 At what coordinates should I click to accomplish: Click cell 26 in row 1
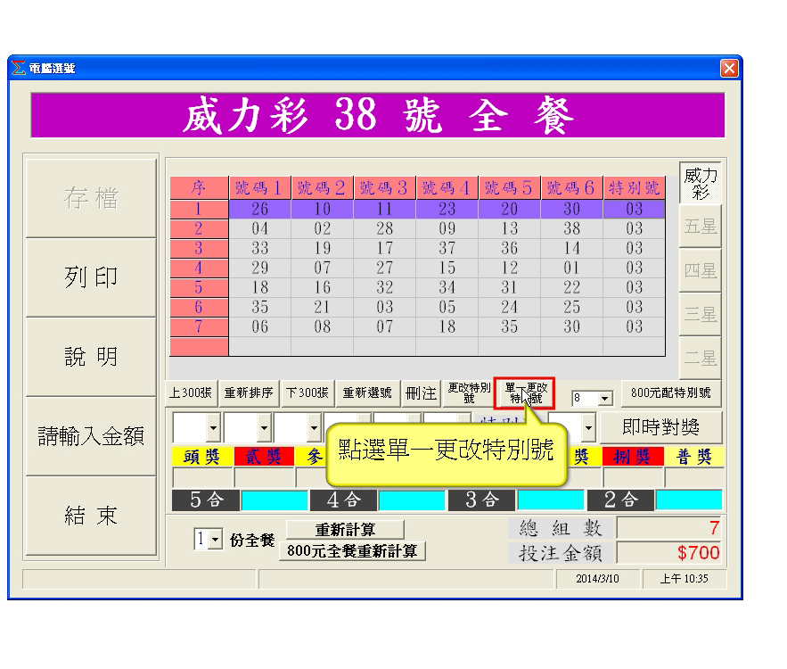(x=259, y=209)
